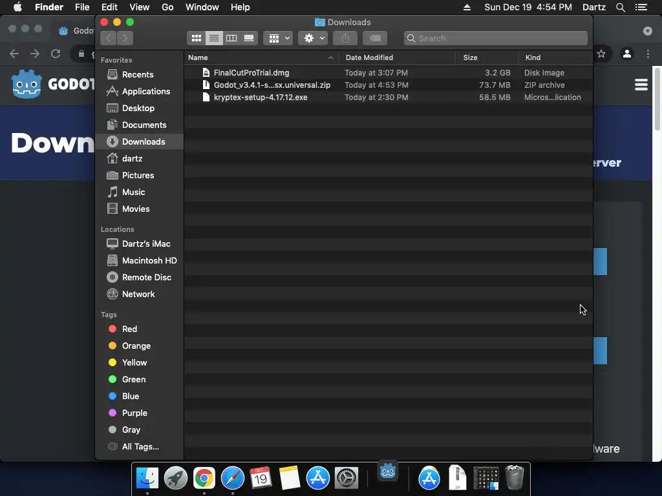Viewport: 662px width, 496px height.
Task: Open Recents in the sidebar
Action: (139, 74)
